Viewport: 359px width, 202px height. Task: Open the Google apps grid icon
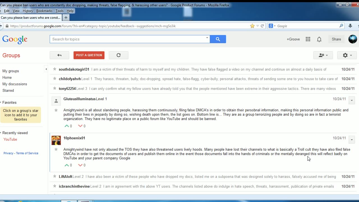click(x=308, y=39)
